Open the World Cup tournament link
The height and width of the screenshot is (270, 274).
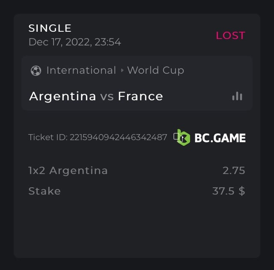[155, 70]
